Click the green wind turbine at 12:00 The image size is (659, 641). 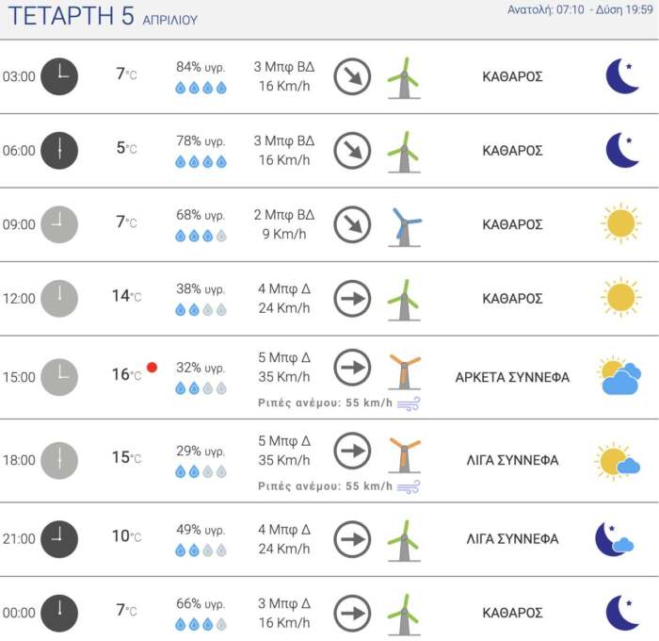404,299
